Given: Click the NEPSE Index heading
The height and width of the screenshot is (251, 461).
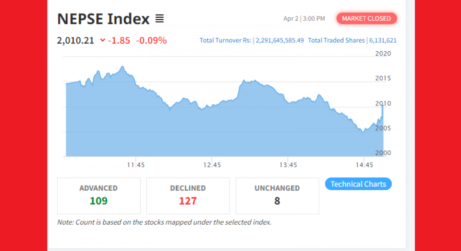Looking at the screenshot, I should (104, 19).
